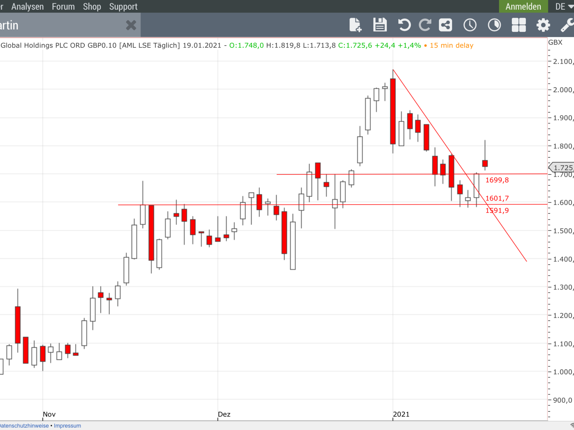Undo the last chart action
This screenshot has width=574, height=430.
pyautogui.click(x=404, y=25)
